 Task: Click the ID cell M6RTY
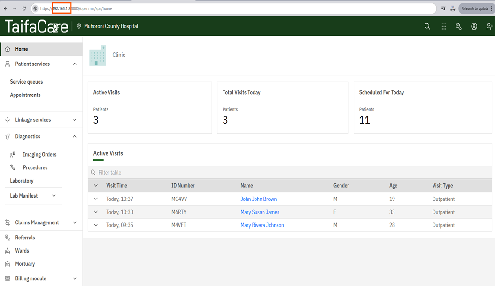click(178, 212)
